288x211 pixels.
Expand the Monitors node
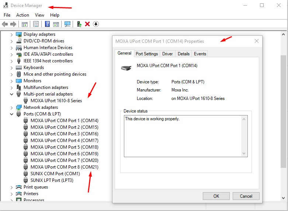pos(11,81)
